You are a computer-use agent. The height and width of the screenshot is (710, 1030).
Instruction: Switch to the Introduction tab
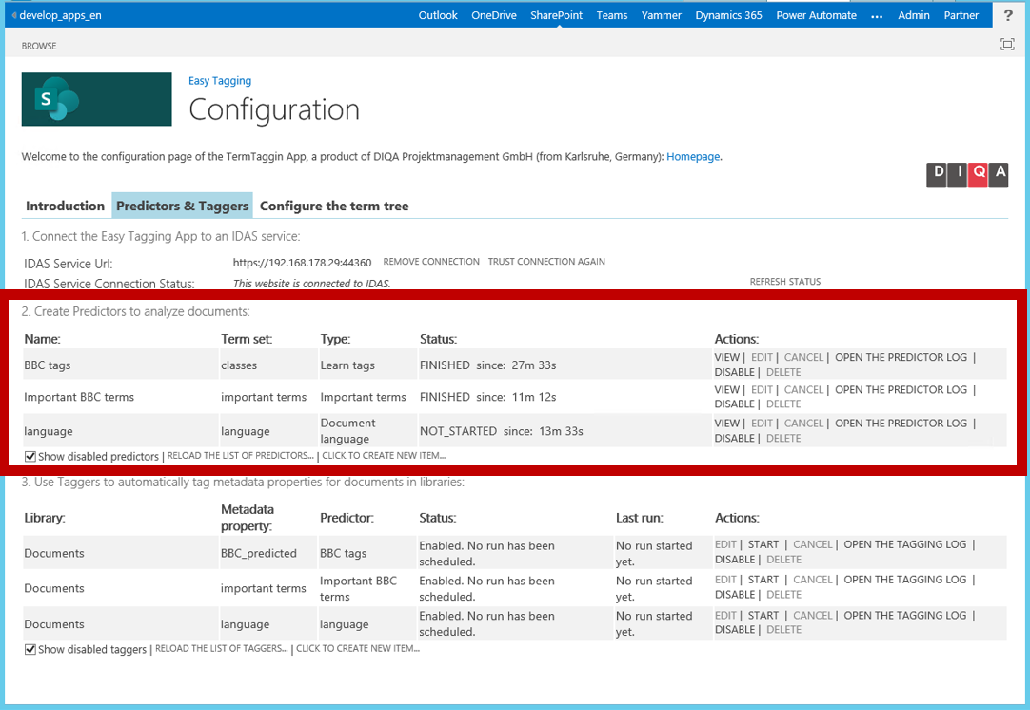(65, 206)
